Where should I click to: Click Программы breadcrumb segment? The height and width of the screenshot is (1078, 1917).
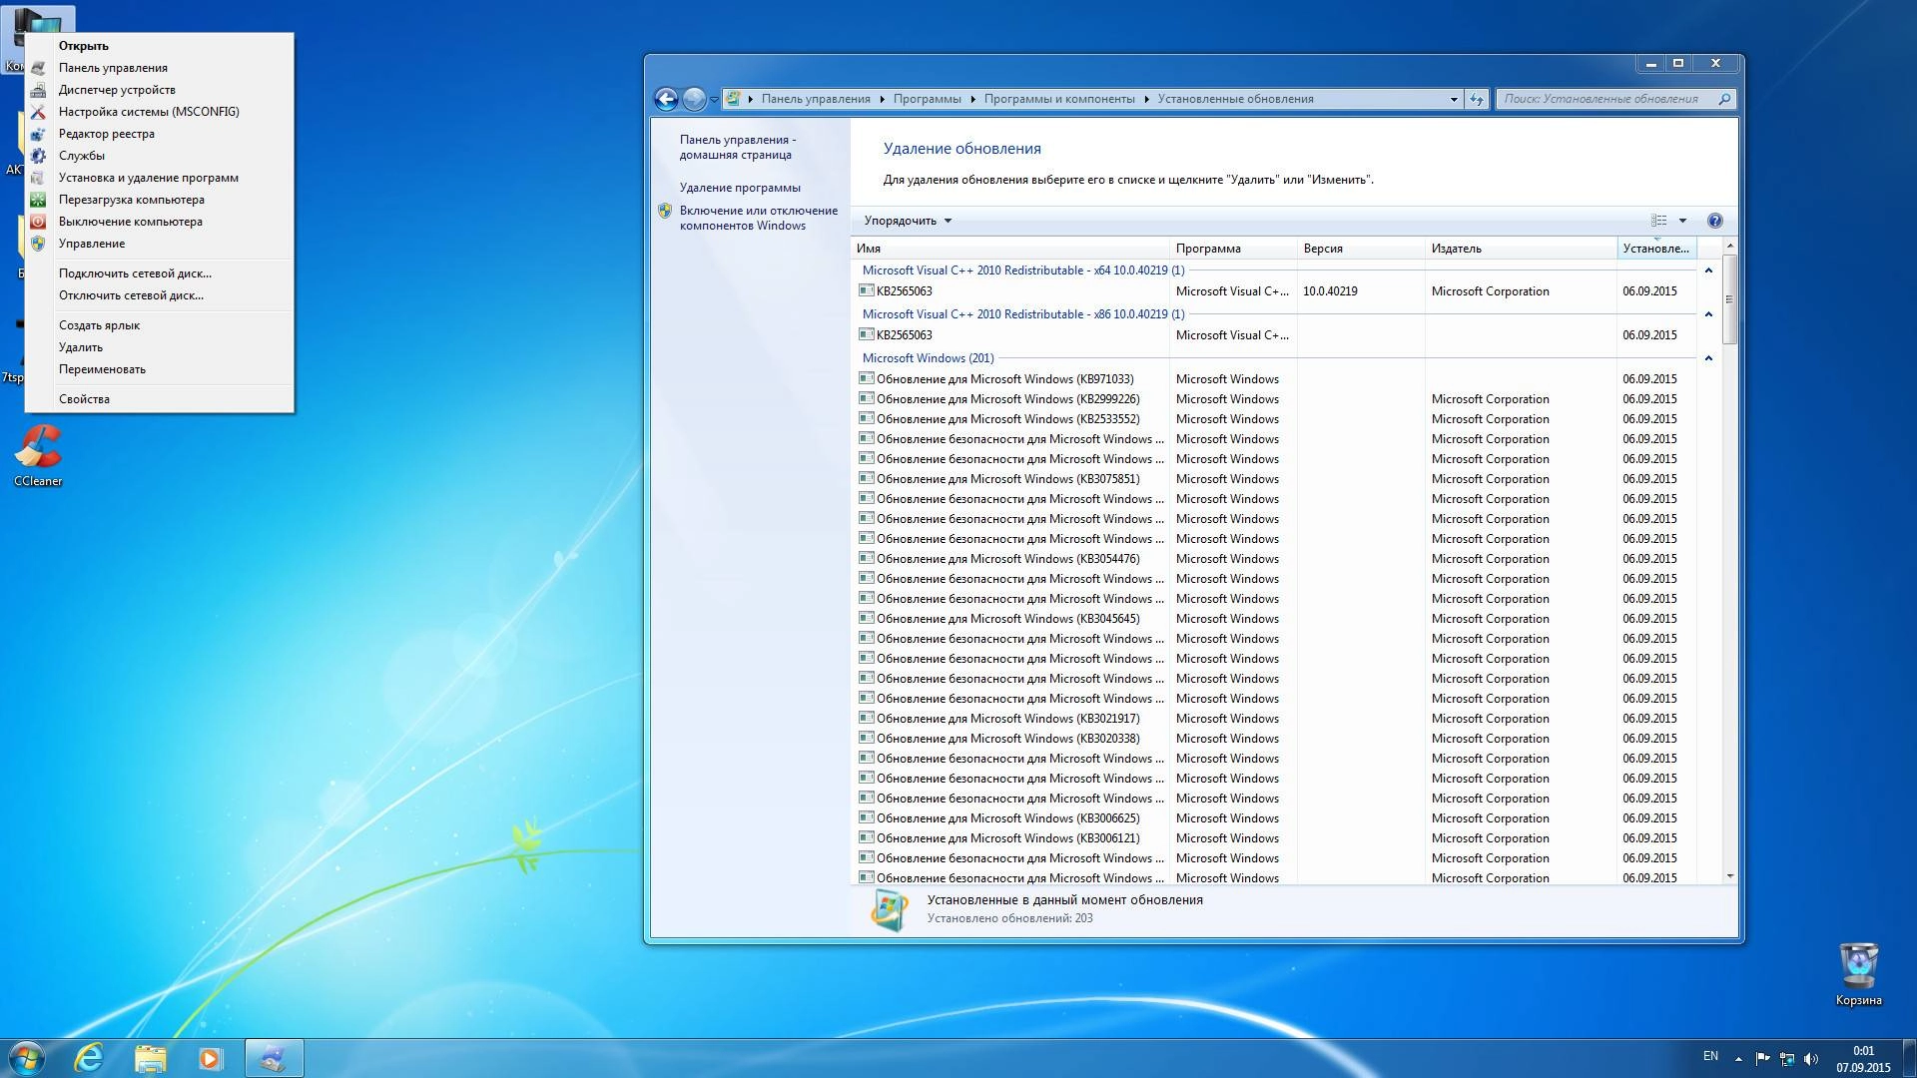927,99
